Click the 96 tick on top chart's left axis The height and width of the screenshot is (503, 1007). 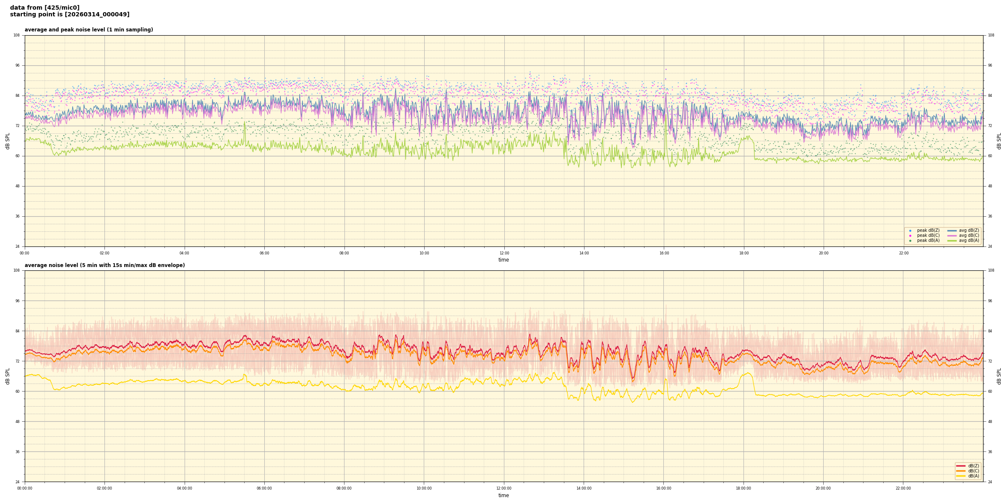[17, 65]
